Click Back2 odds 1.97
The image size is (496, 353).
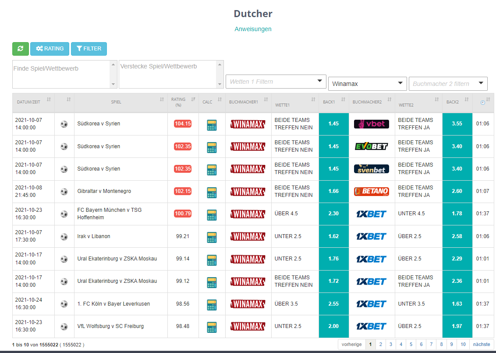tap(457, 326)
